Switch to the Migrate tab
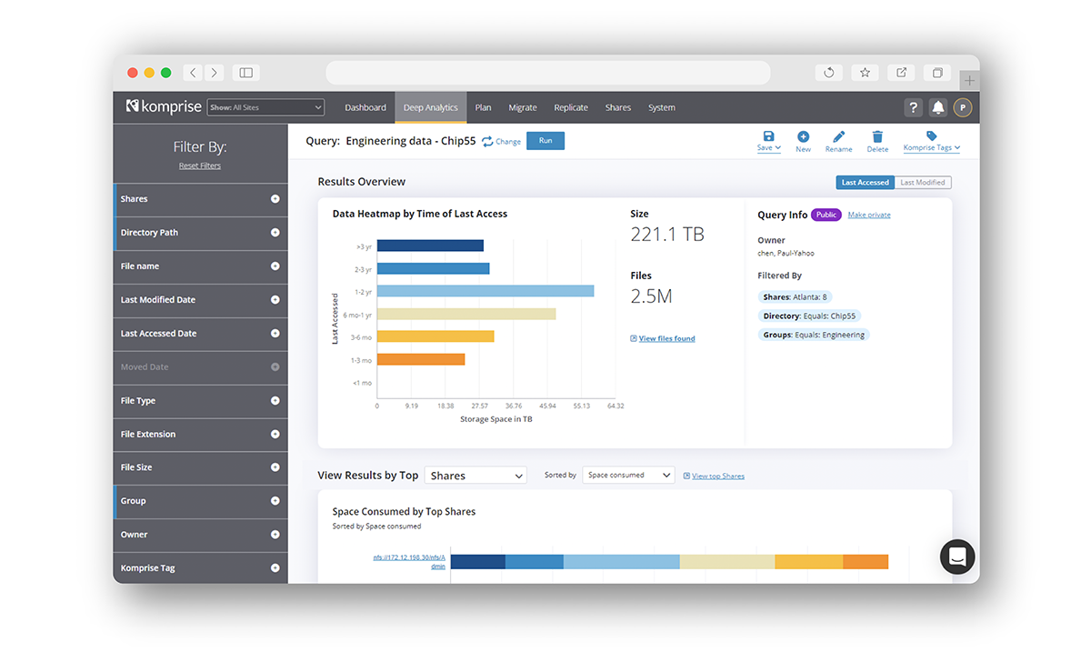This screenshot has width=1091, height=652. [523, 107]
